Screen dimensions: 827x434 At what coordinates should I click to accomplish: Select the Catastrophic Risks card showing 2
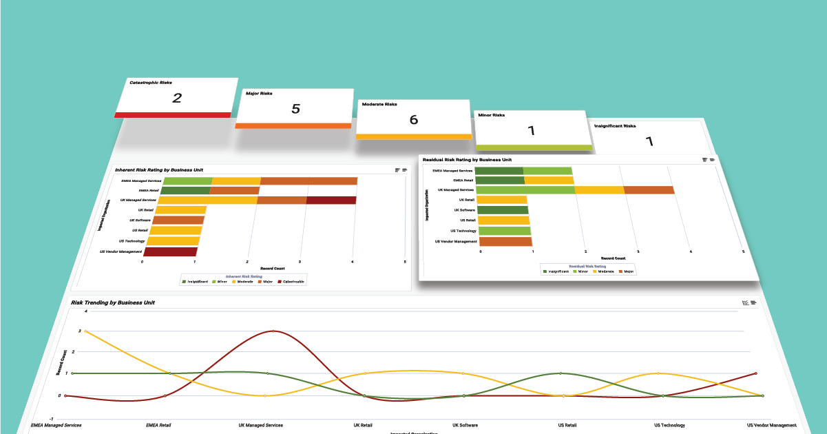click(x=176, y=96)
